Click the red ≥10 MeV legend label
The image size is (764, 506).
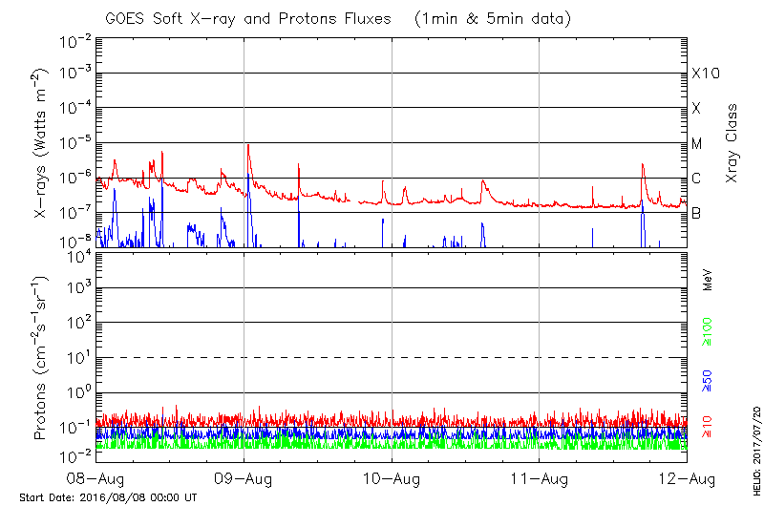click(x=708, y=425)
